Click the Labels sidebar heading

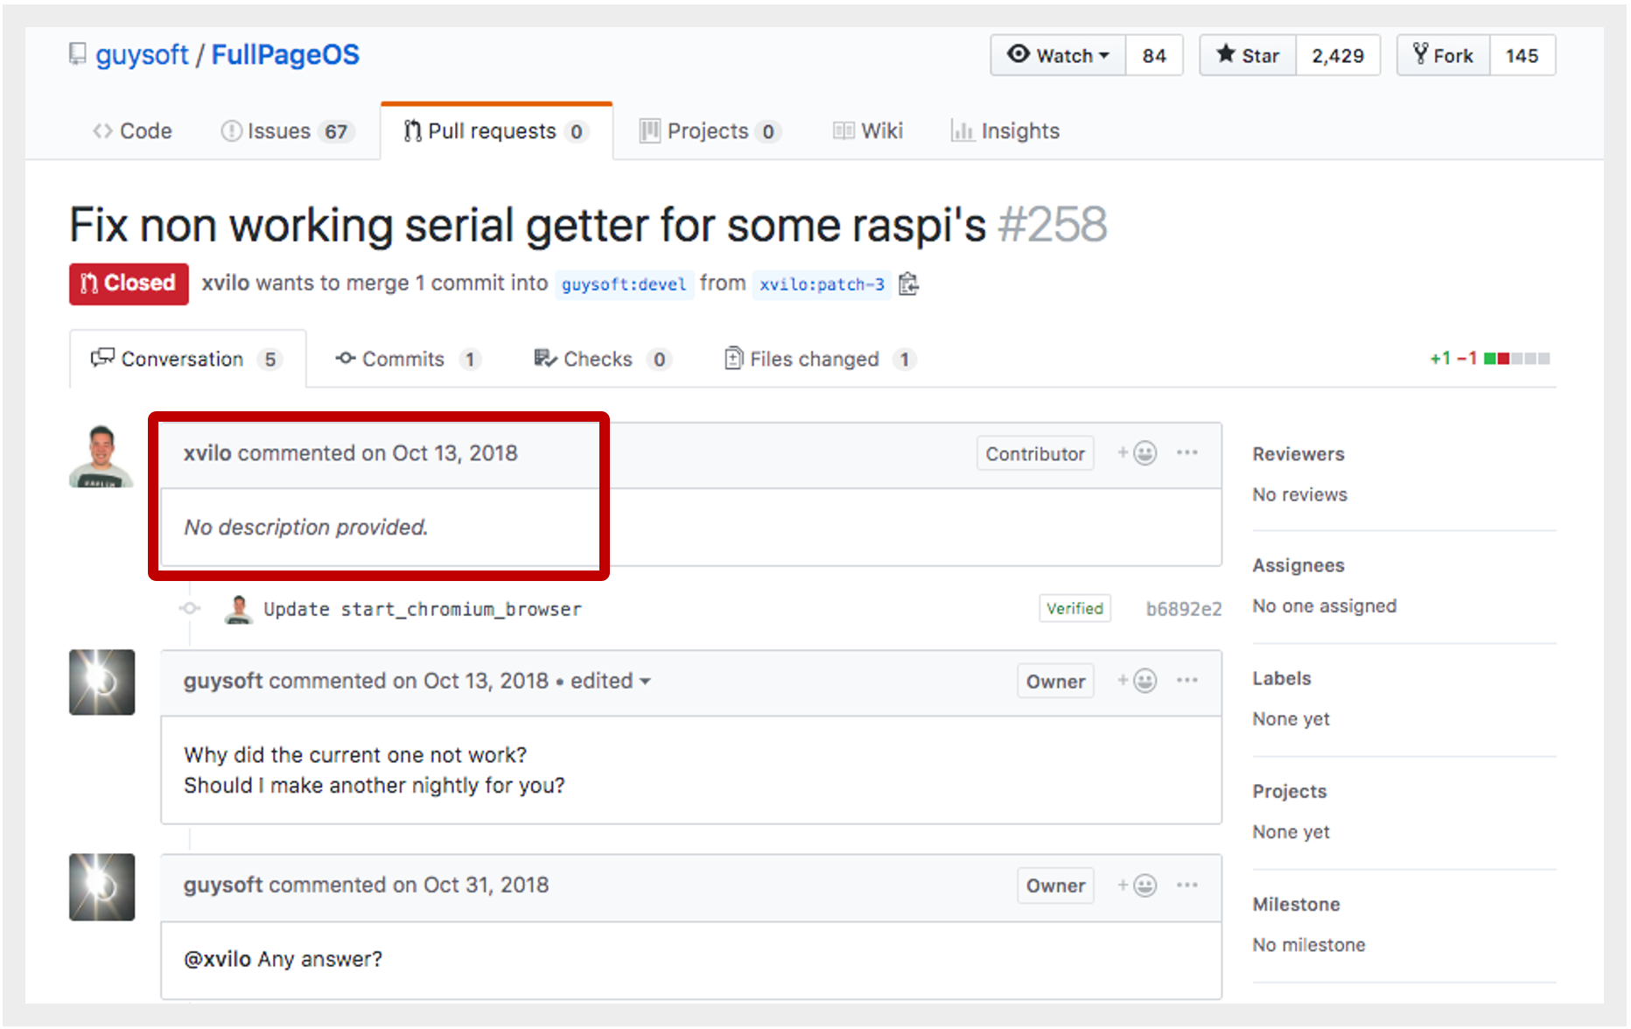click(1282, 678)
